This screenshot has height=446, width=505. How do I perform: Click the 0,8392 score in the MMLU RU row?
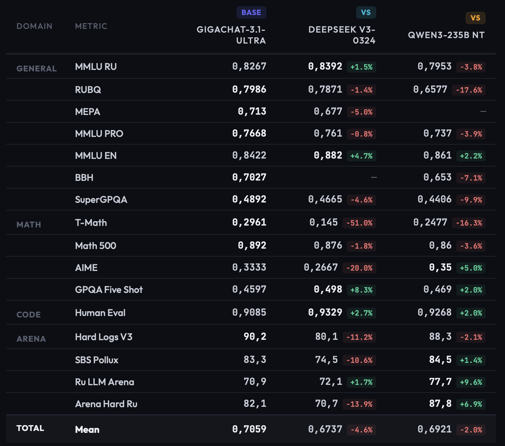point(325,66)
